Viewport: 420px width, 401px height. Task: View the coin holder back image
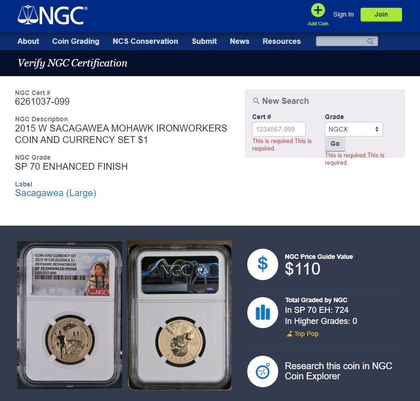(x=179, y=315)
